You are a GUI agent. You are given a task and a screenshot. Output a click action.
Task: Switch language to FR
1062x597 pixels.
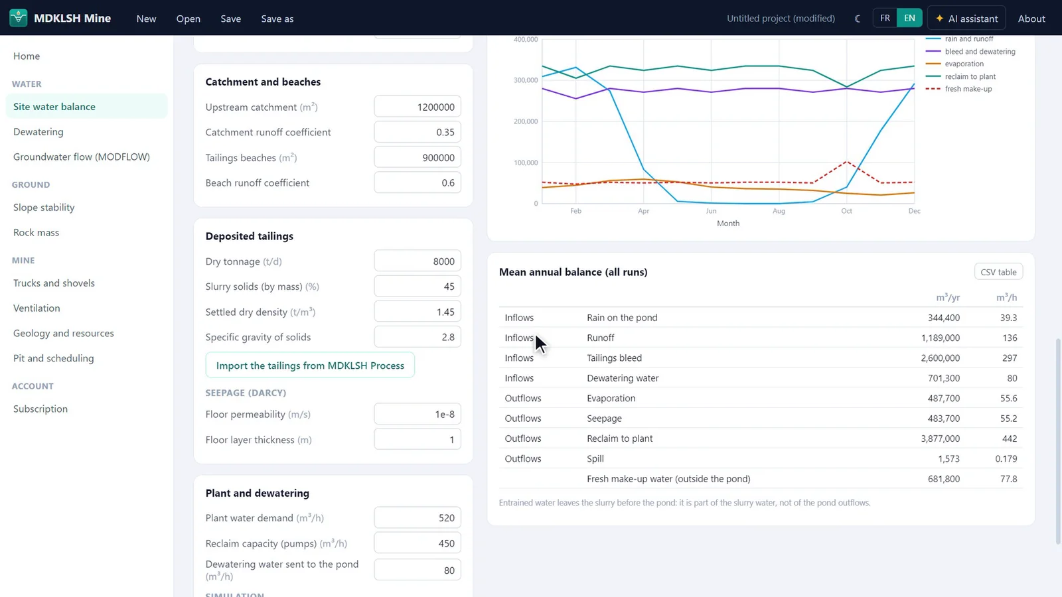pos(885,18)
